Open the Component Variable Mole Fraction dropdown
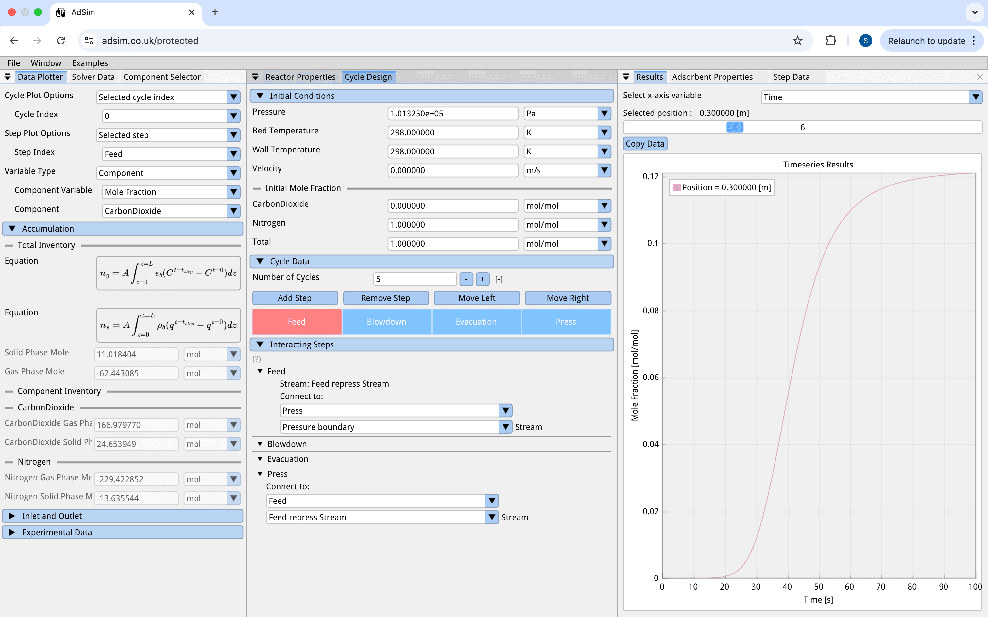This screenshot has width=988, height=617. coord(233,192)
